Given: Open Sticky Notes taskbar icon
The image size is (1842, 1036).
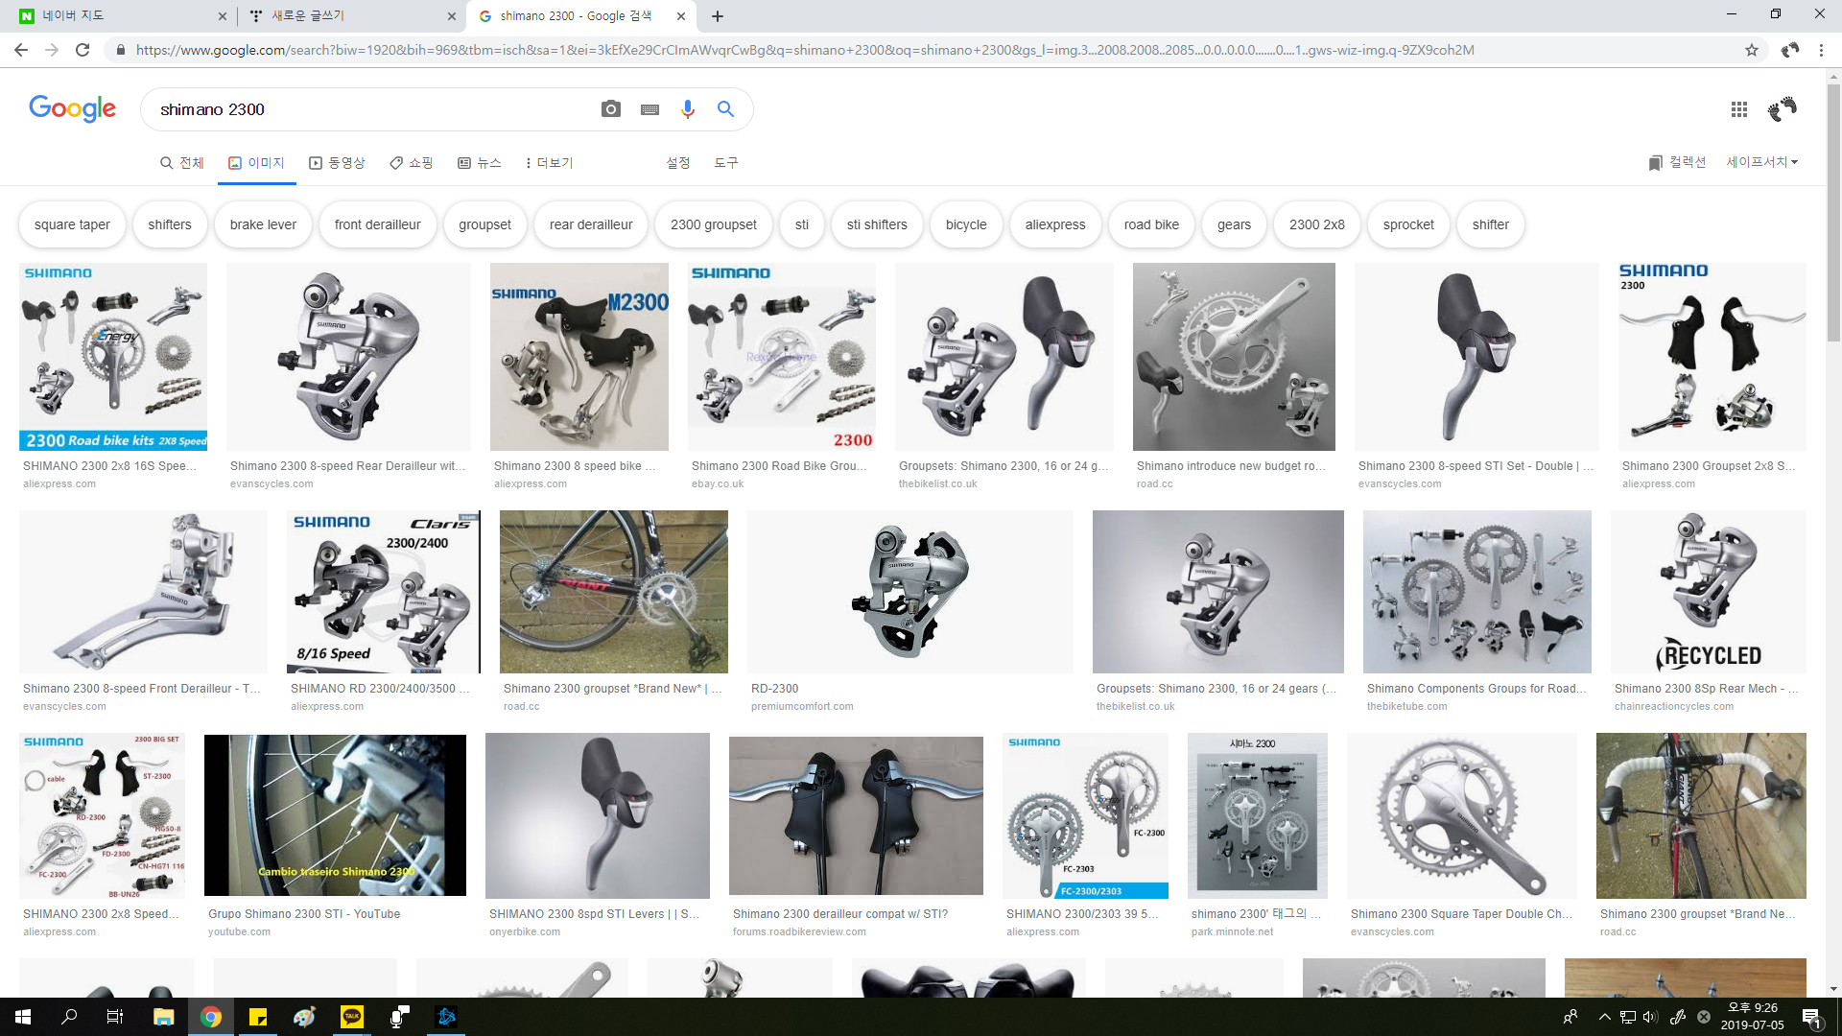Looking at the screenshot, I should 258,1017.
